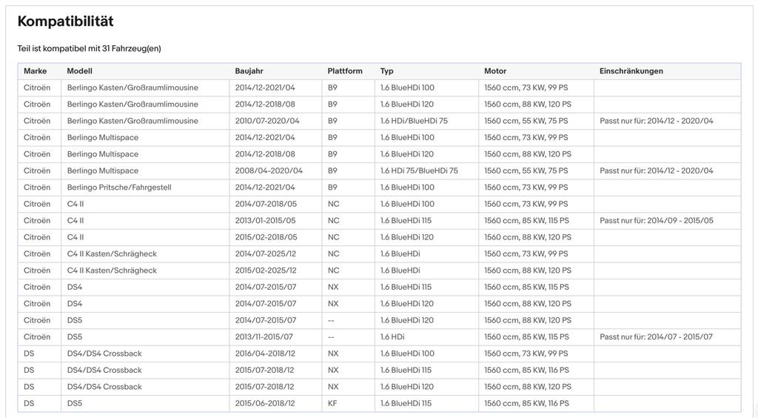Image resolution: width=758 pixels, height=418 pixels.
Task: Click 'C4 II Kasten/Schrägheck' in 2014/07-2025/12 row
Action: [x=113, y=254]
